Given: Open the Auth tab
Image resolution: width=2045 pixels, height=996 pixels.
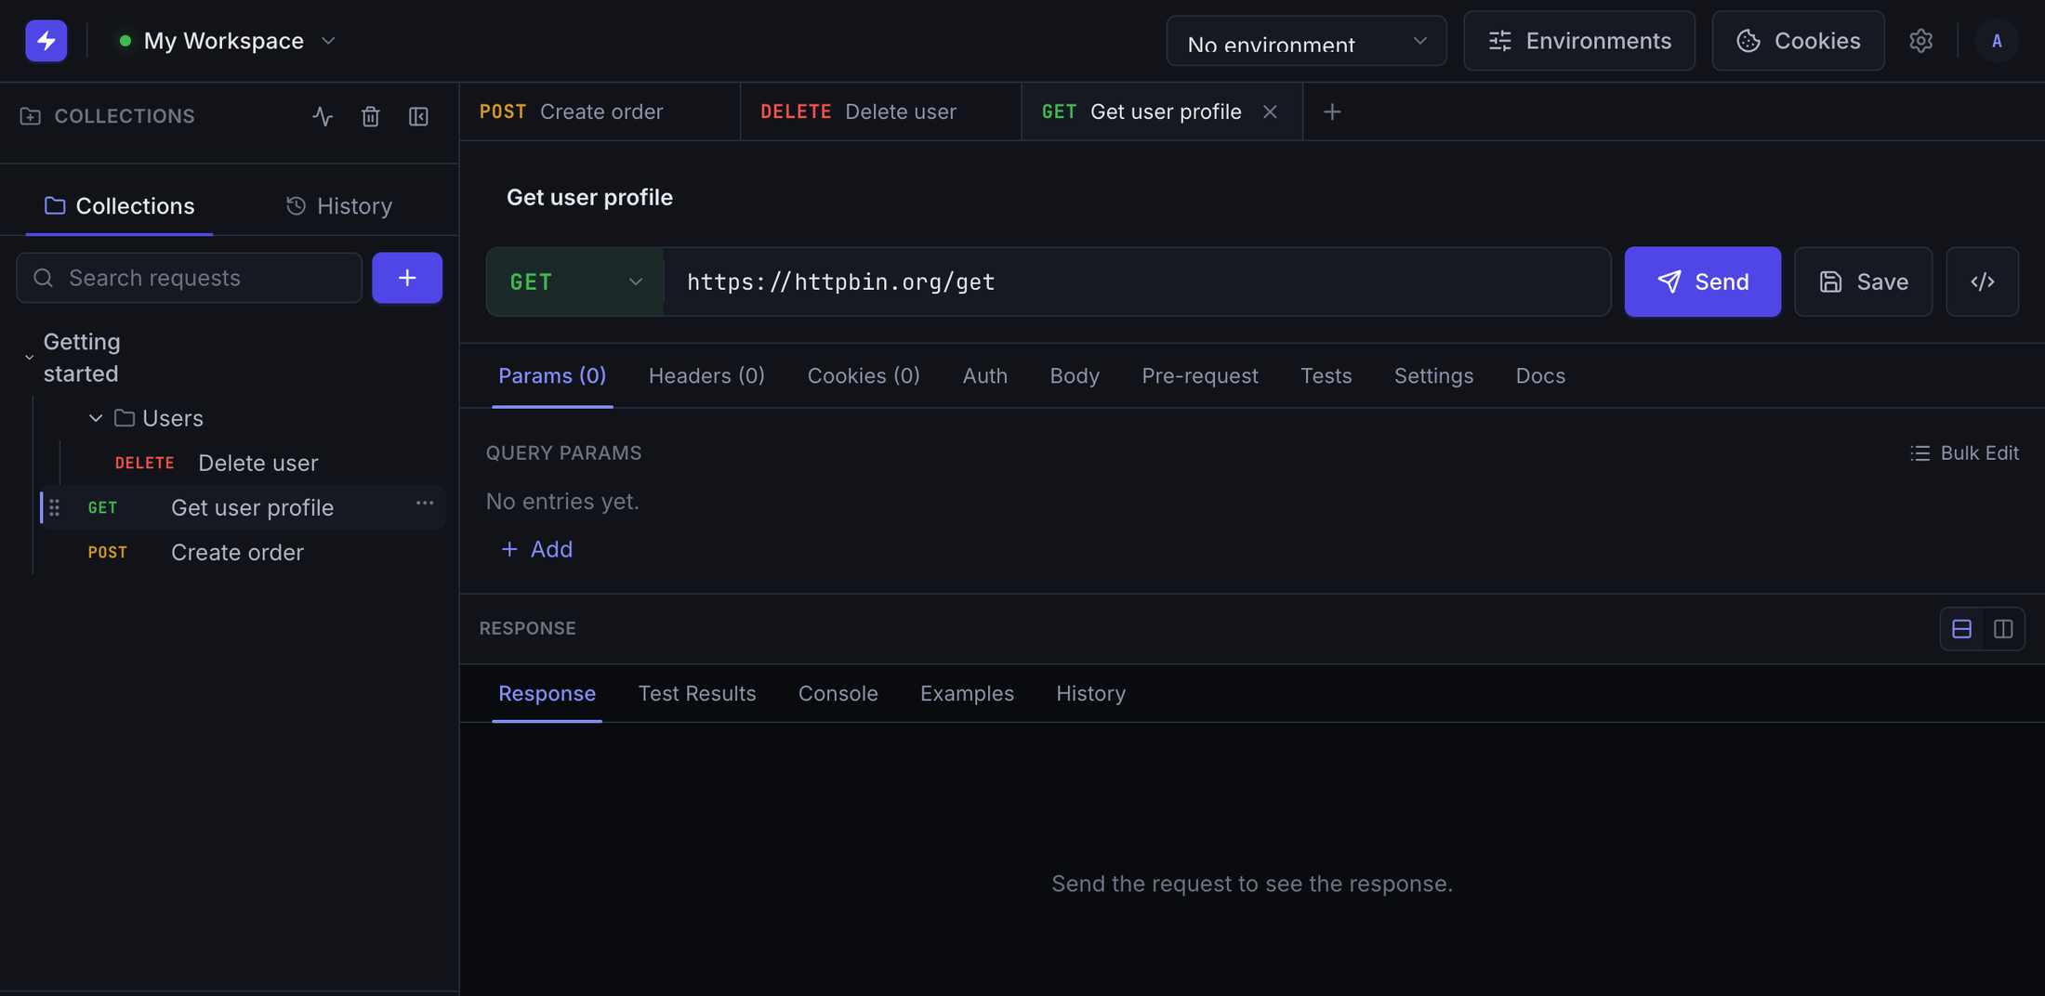Looking at the screenshot, I should (x=984, y=375).
